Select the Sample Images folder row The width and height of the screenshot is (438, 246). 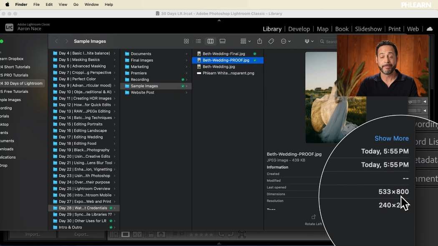pyautogui.click(x=156, y=86)
